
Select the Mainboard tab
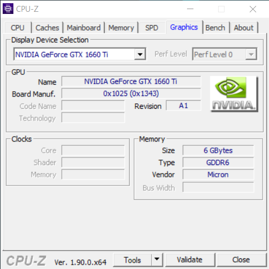(x=84, y=28)
